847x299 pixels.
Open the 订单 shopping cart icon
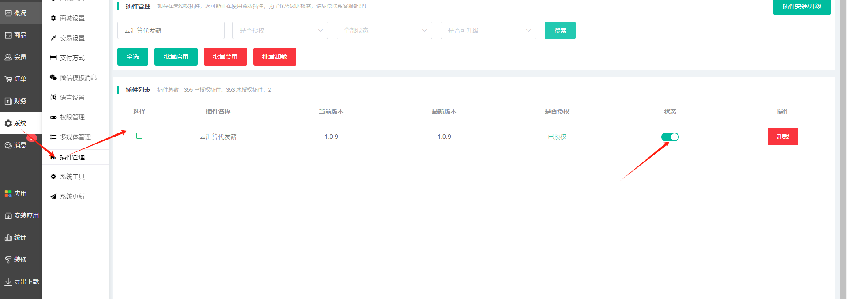click(x=8, y=79)
